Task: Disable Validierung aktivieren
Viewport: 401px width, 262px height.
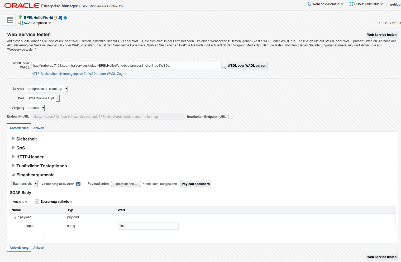Action: coord(78,184)
